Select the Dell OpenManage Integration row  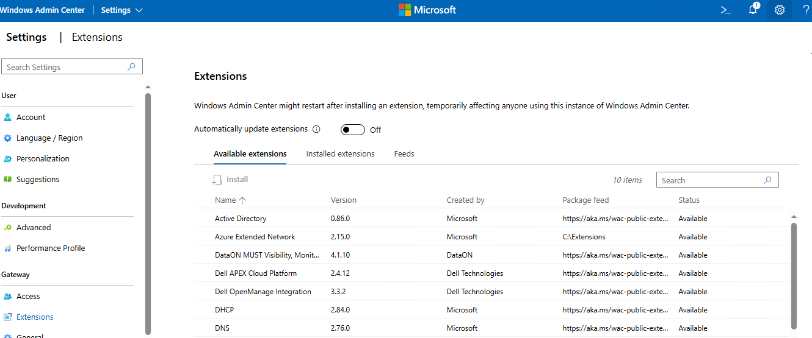pos(492,292)
